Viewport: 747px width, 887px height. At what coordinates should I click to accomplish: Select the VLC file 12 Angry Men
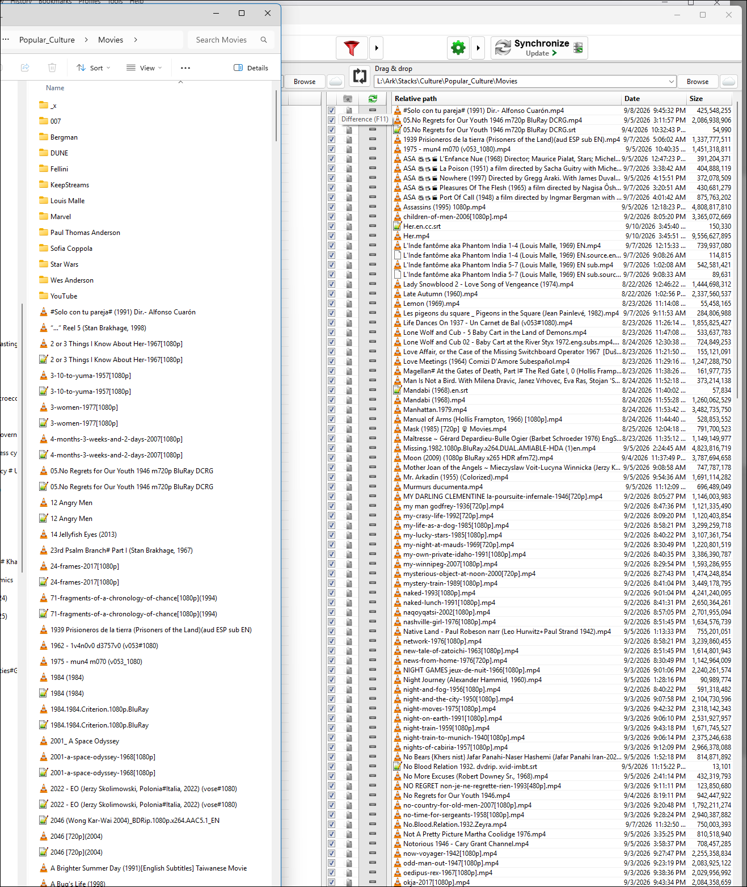click(x=71, y=503)
